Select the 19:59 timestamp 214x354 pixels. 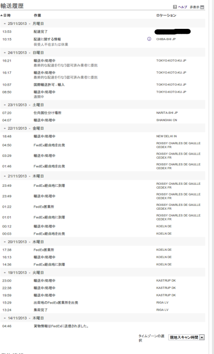pyautogui.click(x=7, y=295)
